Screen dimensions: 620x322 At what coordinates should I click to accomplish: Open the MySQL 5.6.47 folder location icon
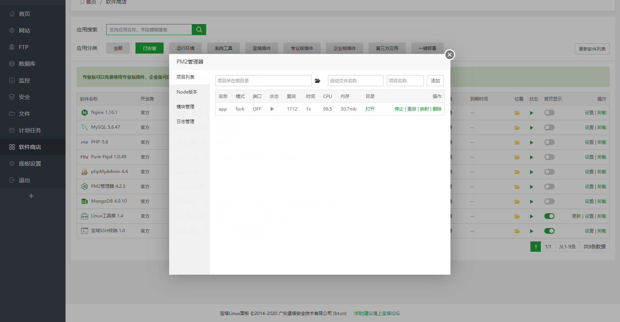(517, 128)
